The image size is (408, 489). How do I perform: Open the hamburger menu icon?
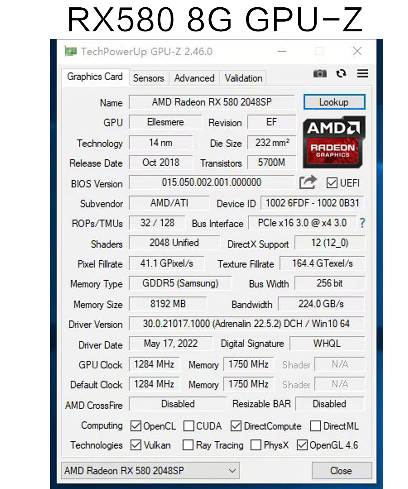(x=362, y=73)
